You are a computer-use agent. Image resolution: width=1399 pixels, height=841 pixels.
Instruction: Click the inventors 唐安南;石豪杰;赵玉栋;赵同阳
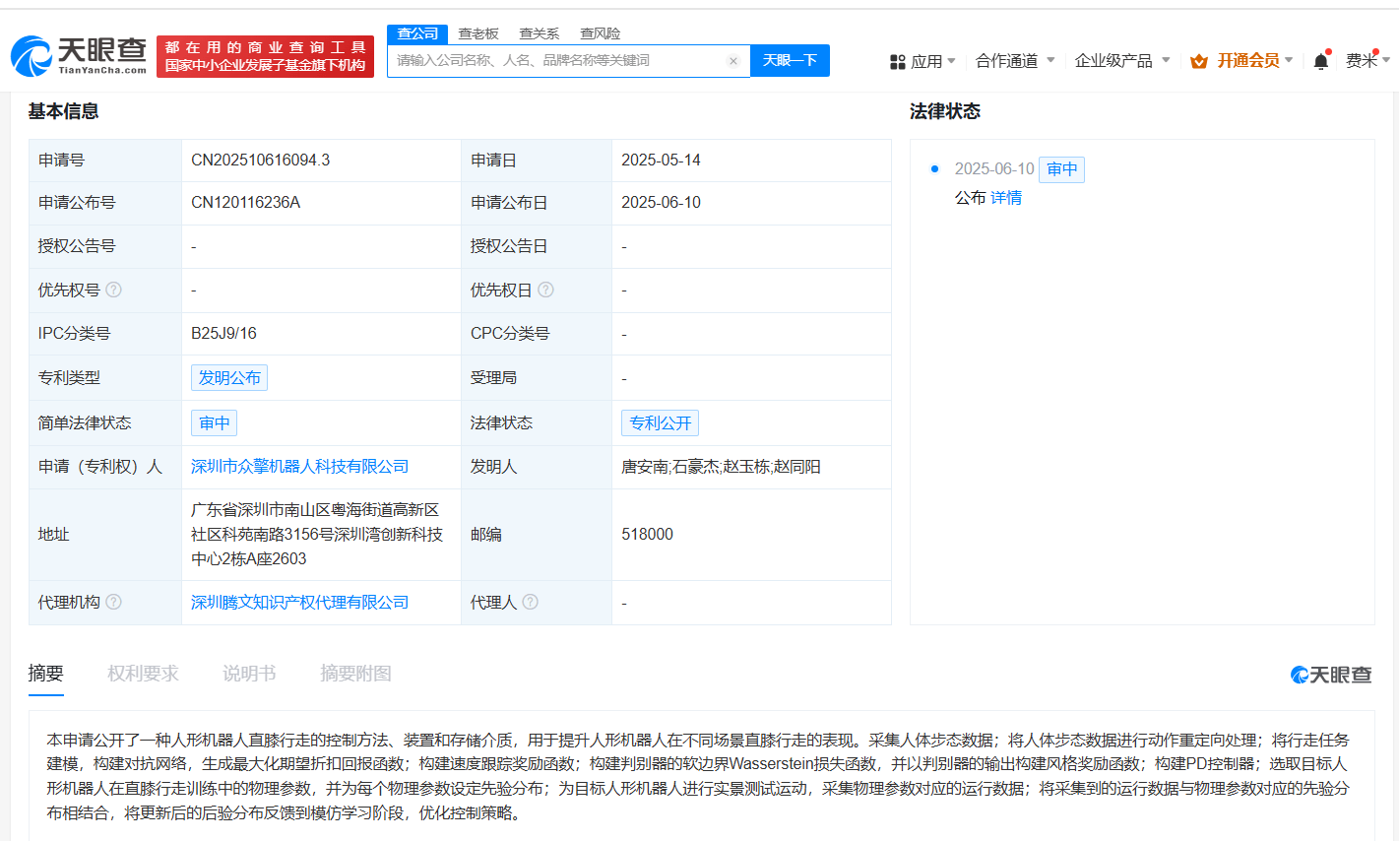point(721,467)
